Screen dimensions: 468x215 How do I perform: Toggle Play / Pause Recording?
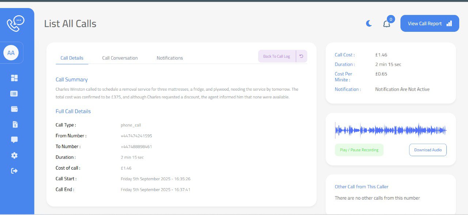359,150
